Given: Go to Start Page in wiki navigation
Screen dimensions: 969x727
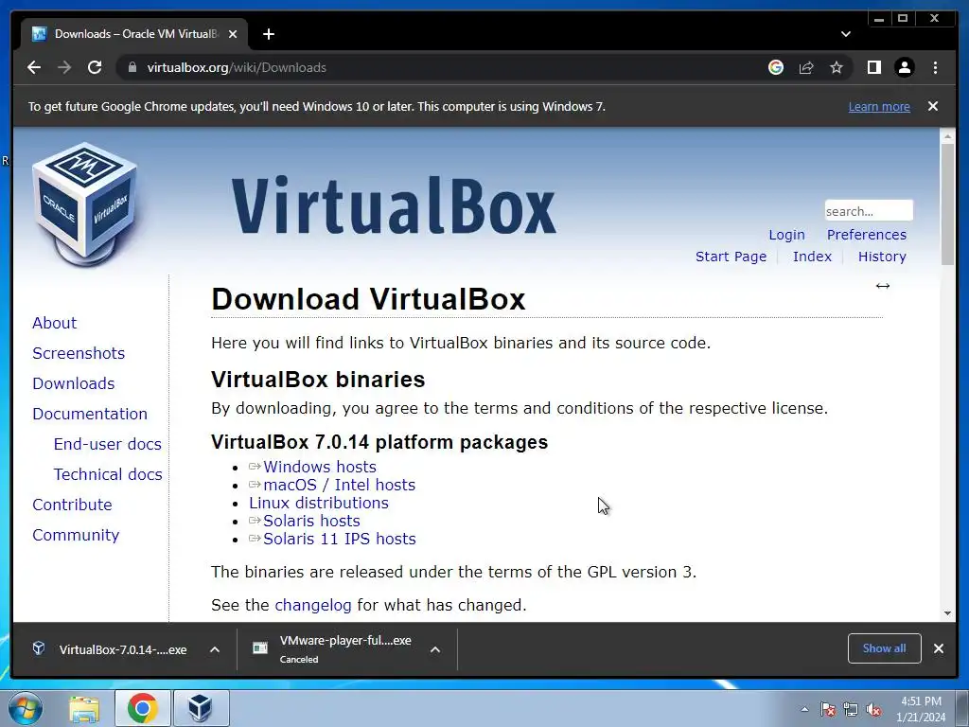Looking at the screenshot, I should tap(731, 257).
